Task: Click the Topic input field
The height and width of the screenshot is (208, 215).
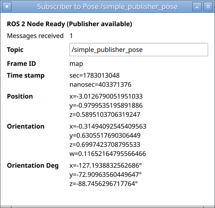Action: point(139,50)
